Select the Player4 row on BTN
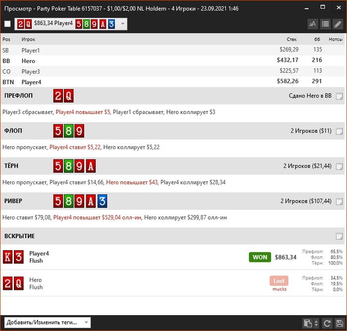 point(173,82)
